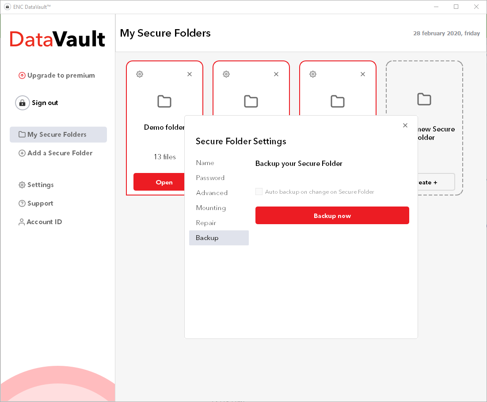
Task: Click the Sign out lock icon
Action: point(23,103)
